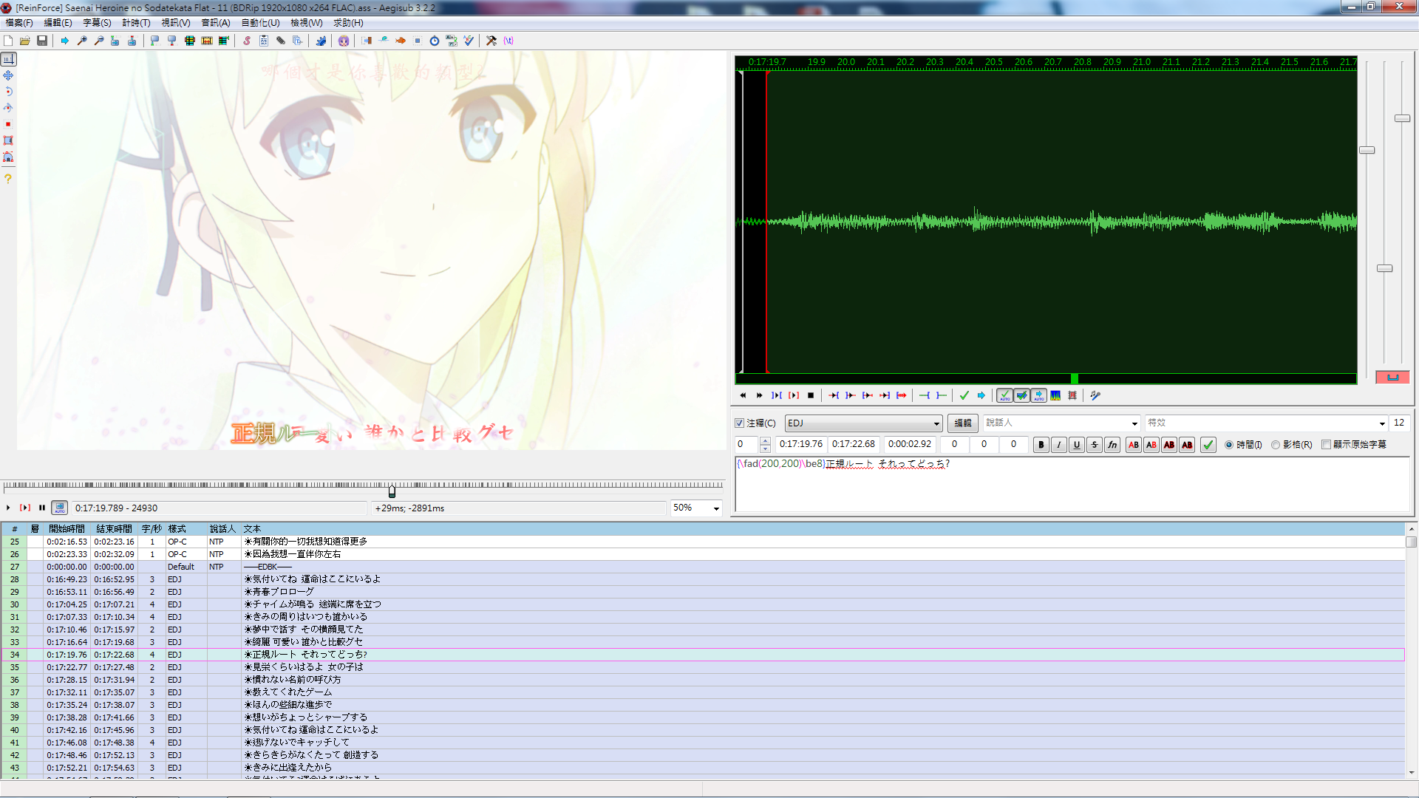Open the Automation gear icon
The image size is (1419, 798).
[321, 41]
